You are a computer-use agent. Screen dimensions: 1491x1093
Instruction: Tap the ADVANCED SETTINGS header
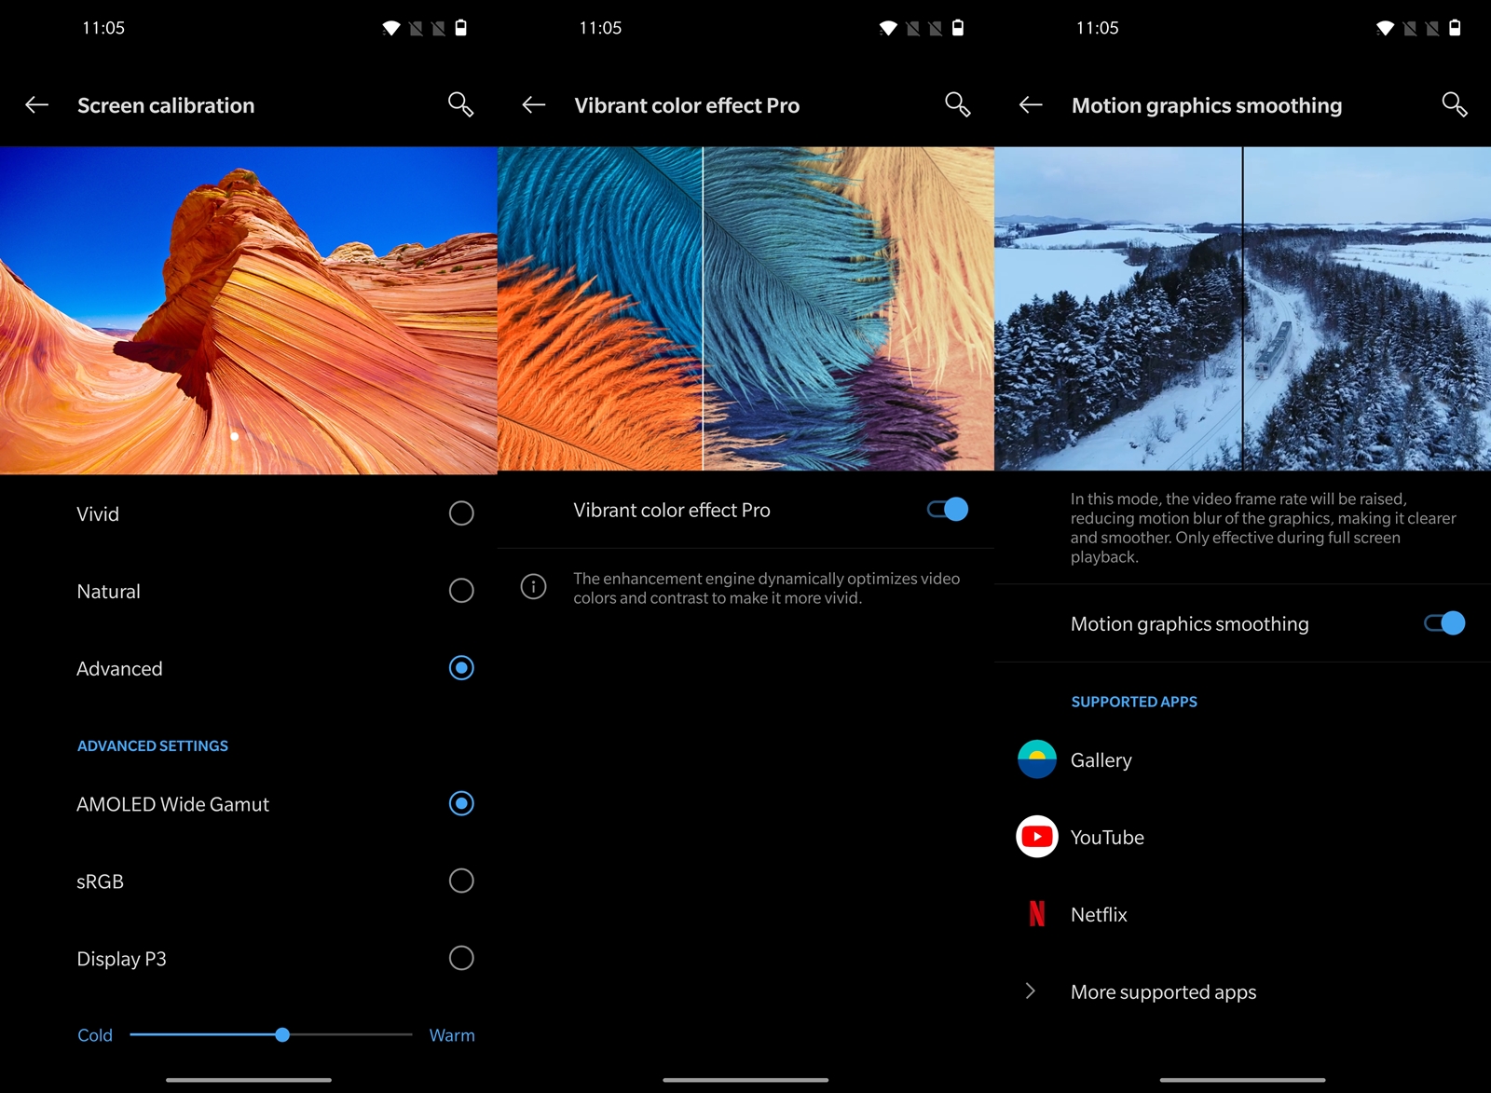pos(153,745)
